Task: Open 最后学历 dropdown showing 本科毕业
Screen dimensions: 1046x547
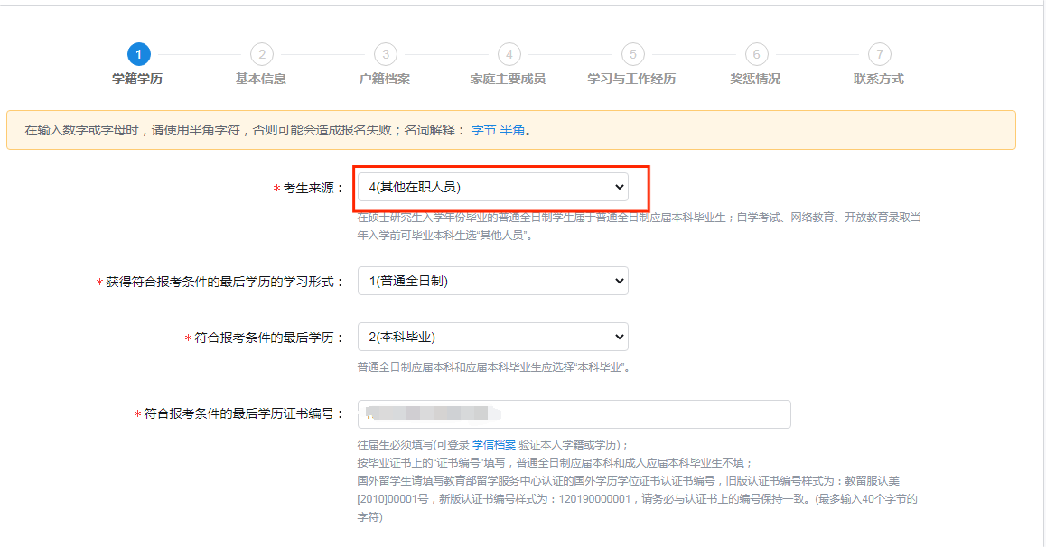Action: point(492,337)
